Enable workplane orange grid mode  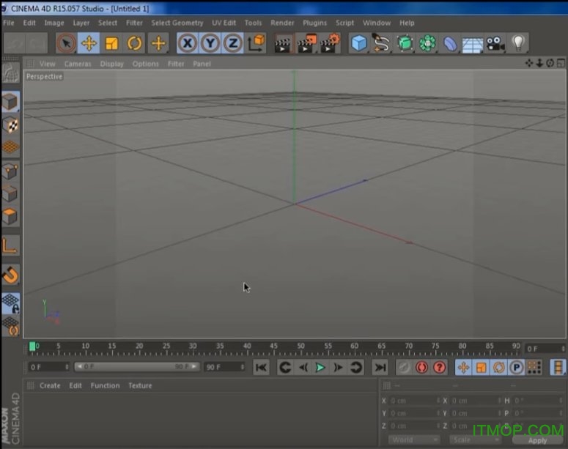pos(10,147)
